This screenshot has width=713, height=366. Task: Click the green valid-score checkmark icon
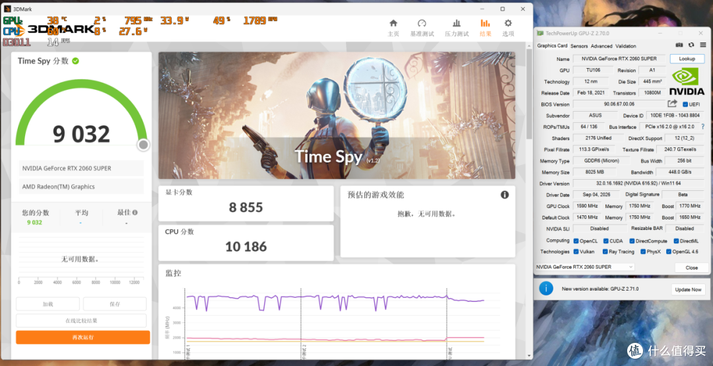click(x=75, y=61)
